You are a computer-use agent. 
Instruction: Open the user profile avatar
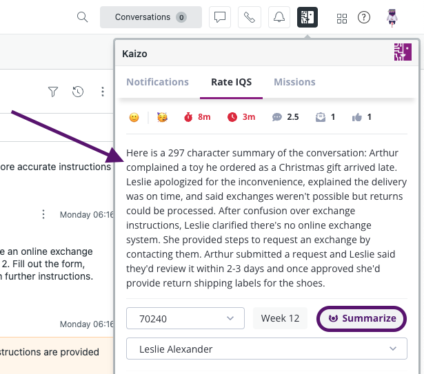392,18
